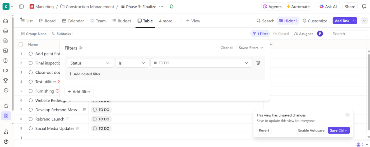This screenshot has height=147, width=370.
Task: Click the Goals trophy icon
Action: click(x=6, y=80)
